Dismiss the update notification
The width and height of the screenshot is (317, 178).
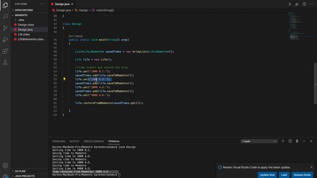click(x=312, y=167)
